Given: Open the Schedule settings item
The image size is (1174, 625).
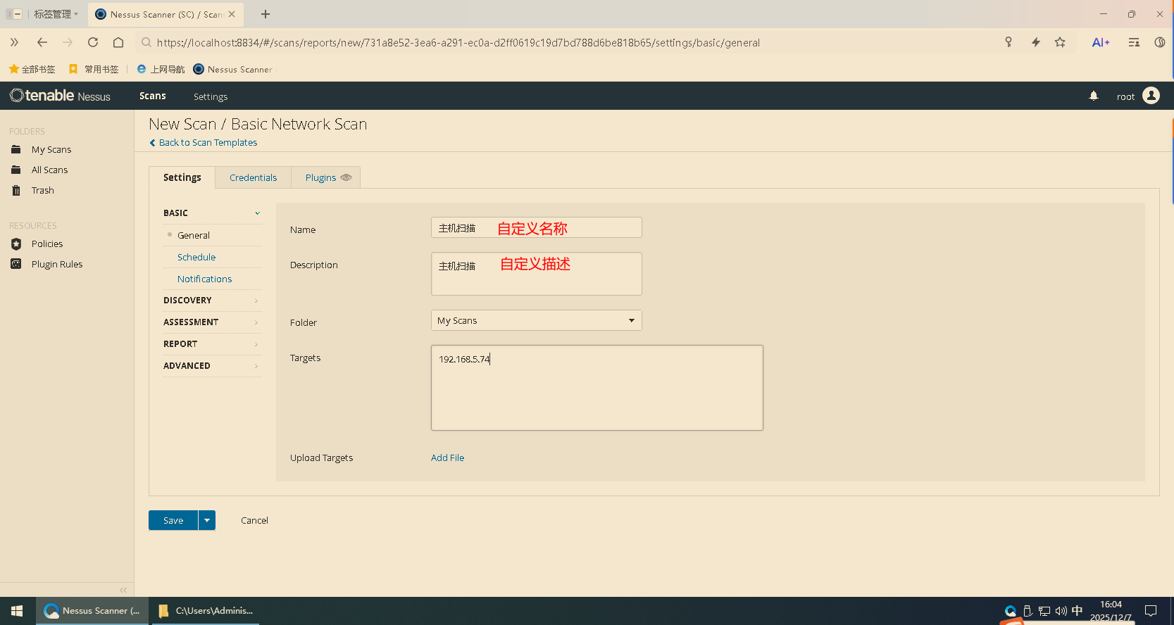Looking at the screenshot, I should tap(196, 257).
